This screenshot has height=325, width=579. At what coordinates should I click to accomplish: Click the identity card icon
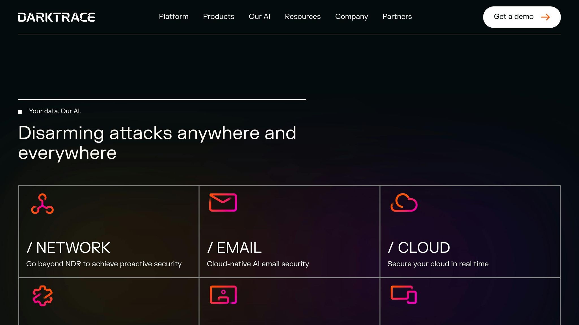[x=223, y=295]
